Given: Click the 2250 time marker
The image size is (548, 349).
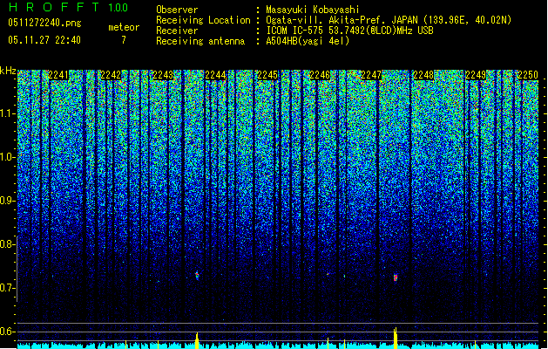Looking at the screenshot, I should point(528,75).
